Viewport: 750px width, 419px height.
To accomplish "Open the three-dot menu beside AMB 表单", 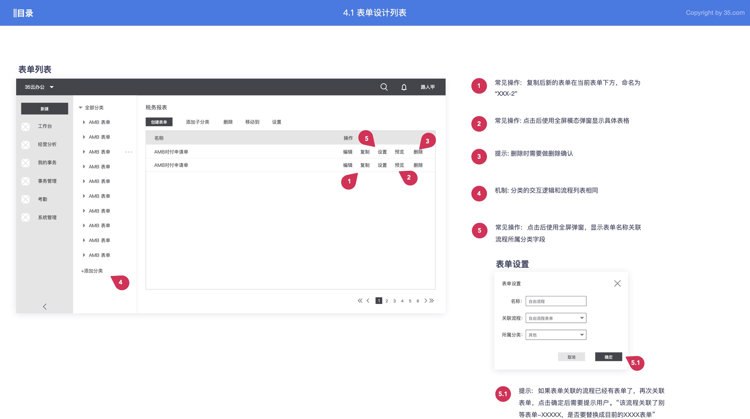I will point(129,152).
